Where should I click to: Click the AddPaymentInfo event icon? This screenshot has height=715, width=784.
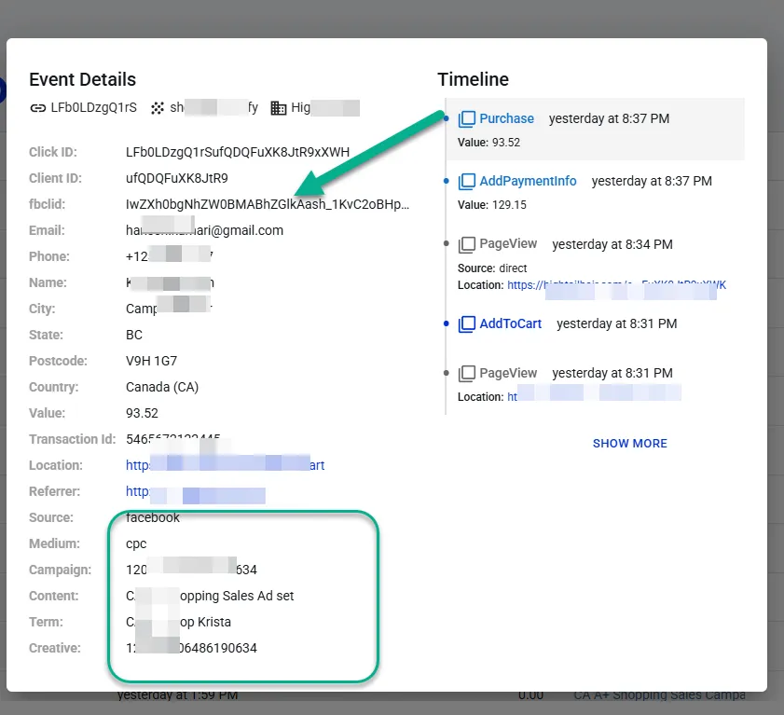tap(466, 182)
